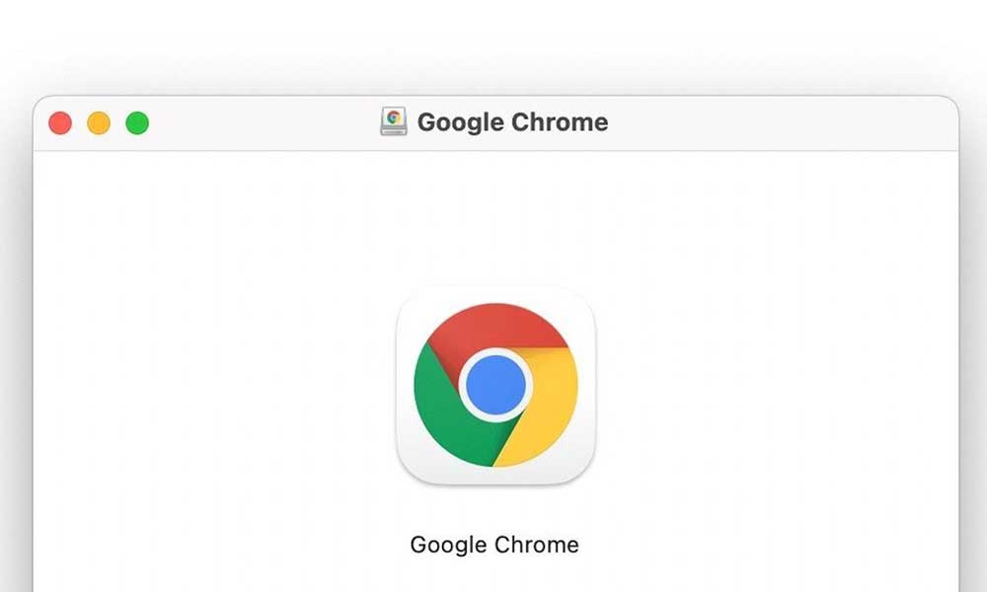Click the yellow minimize traffic light button
The width and height of the screenshot is (987, 592).
pos(98,122)
